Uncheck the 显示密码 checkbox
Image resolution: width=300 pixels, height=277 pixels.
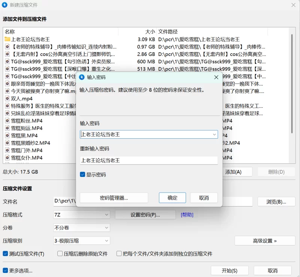(82, 175)
